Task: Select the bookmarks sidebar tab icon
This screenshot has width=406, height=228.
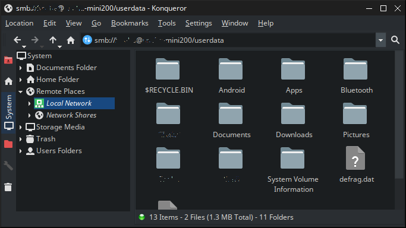Action: (x=8, y=60)
